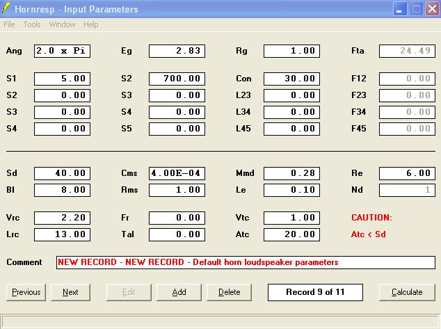This screenshot has width=441, height=329.
Task: Click the Tal input field
Action: click(x=177, y=234)
